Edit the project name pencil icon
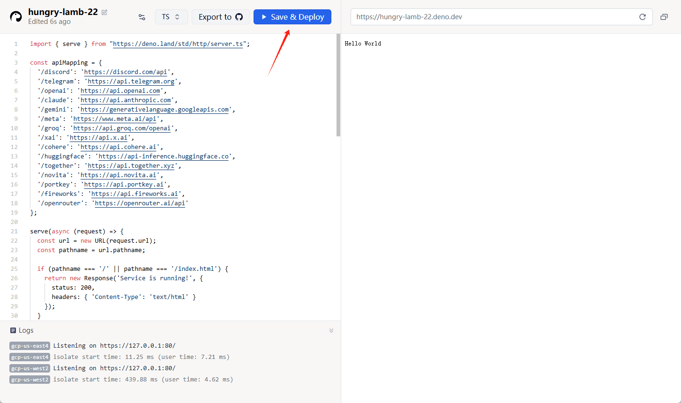Image resolution: width=681 pixels, height=403 pixels. coord(105,12)
